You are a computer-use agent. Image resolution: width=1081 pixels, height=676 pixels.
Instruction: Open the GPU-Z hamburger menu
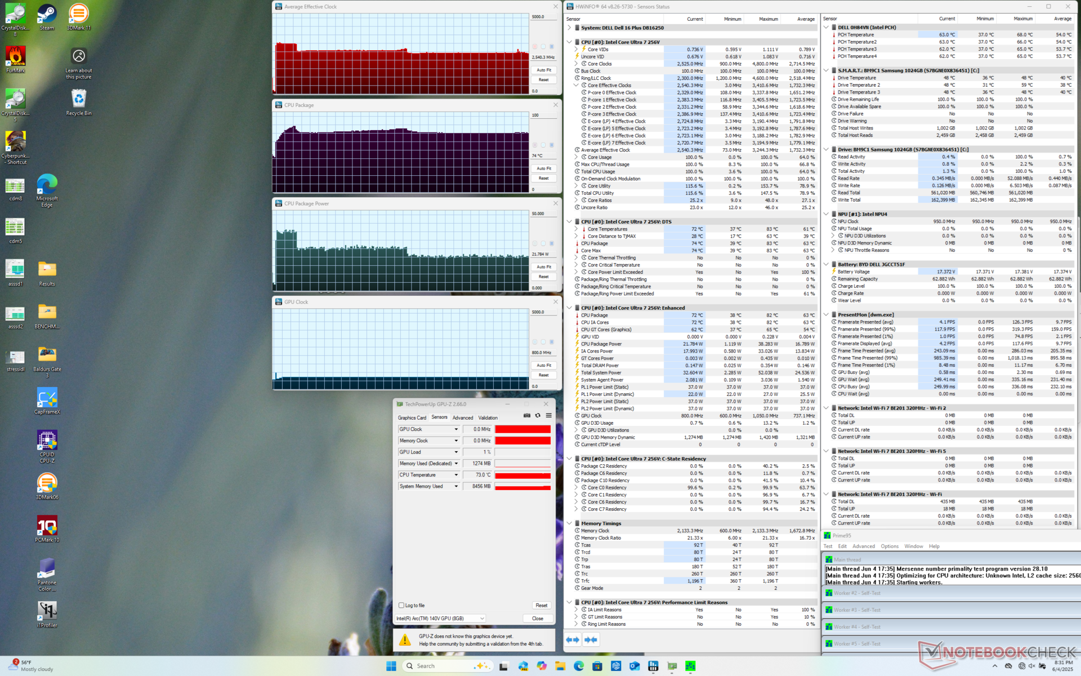(x=548, y=416)
